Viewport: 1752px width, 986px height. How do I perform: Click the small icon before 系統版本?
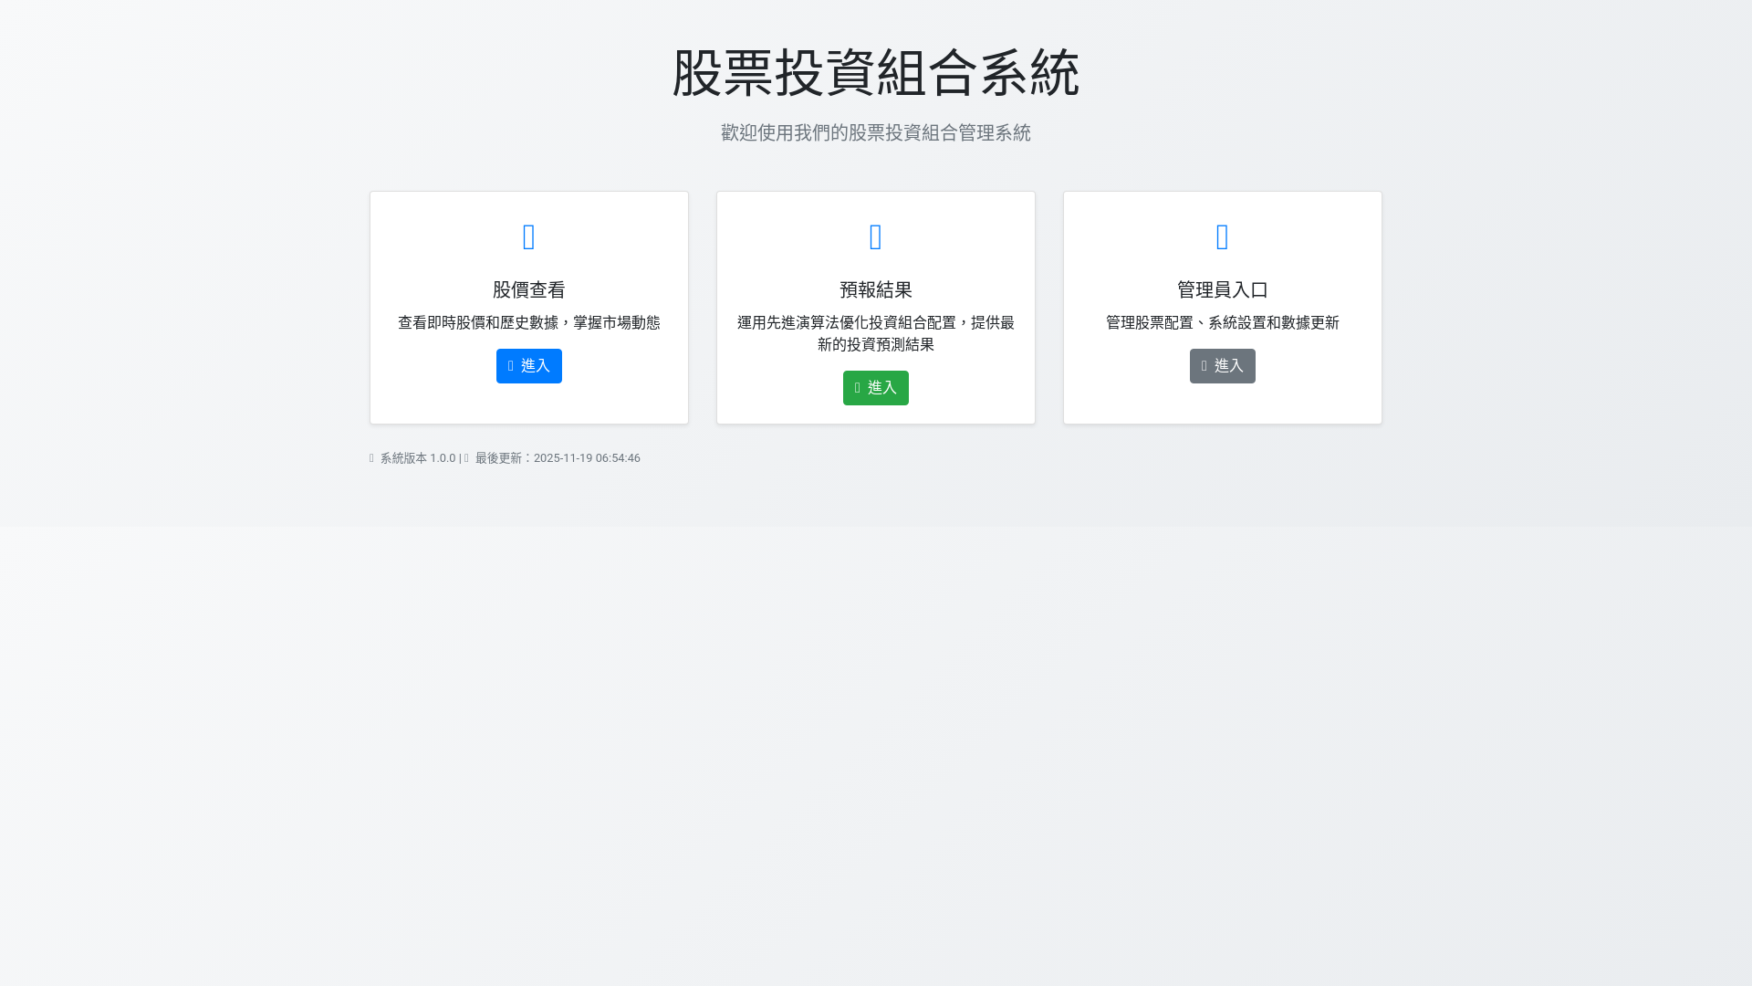pyautogui.click(x=371, y=458)
